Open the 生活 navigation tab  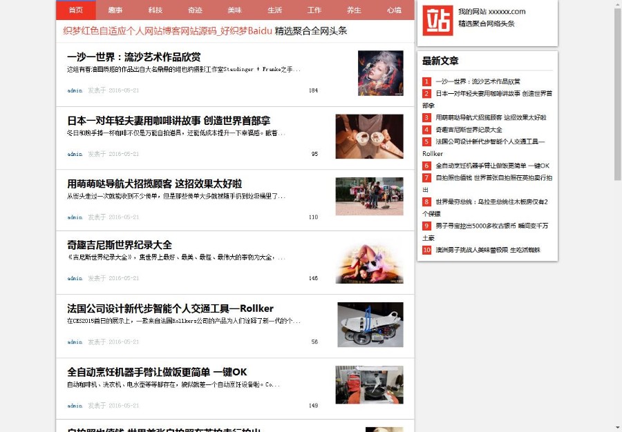[274, 10]
